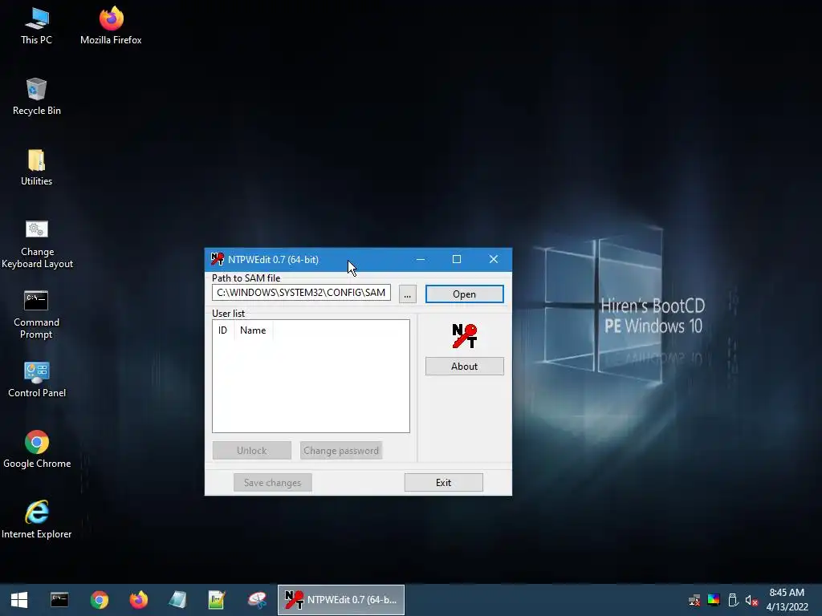Click the About button

click(x=465, y=366)
